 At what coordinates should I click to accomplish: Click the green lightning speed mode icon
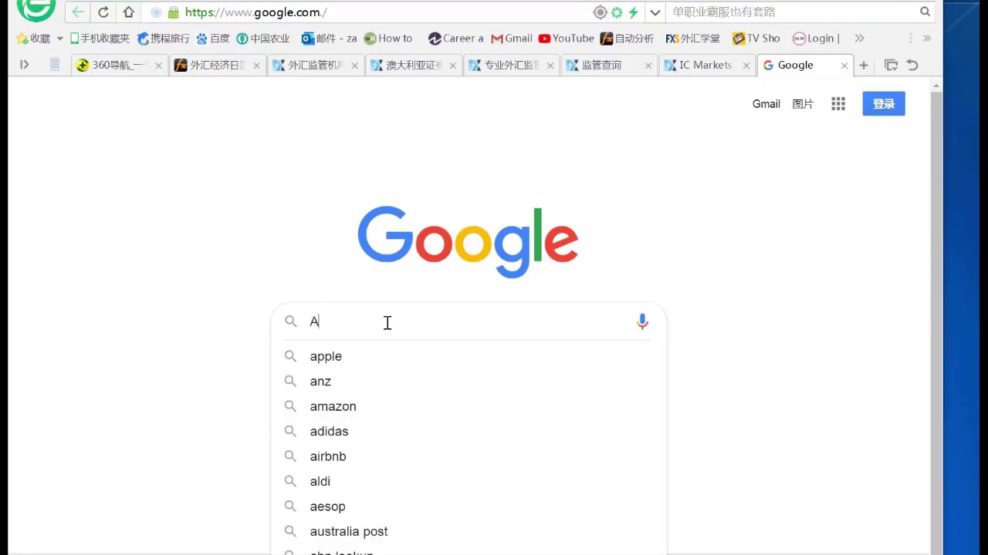click(x=633, y=12)
